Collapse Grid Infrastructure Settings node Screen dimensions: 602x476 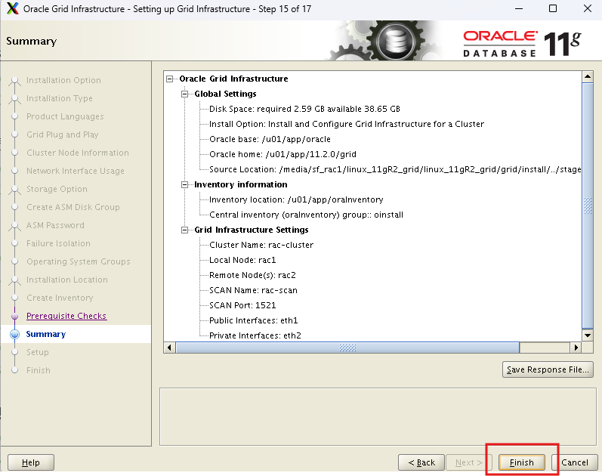(184, 230)
